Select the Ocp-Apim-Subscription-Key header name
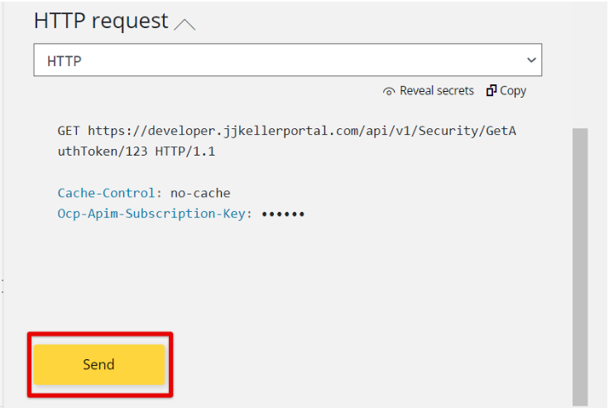609x408 pixels. click(x=151, y=214)
